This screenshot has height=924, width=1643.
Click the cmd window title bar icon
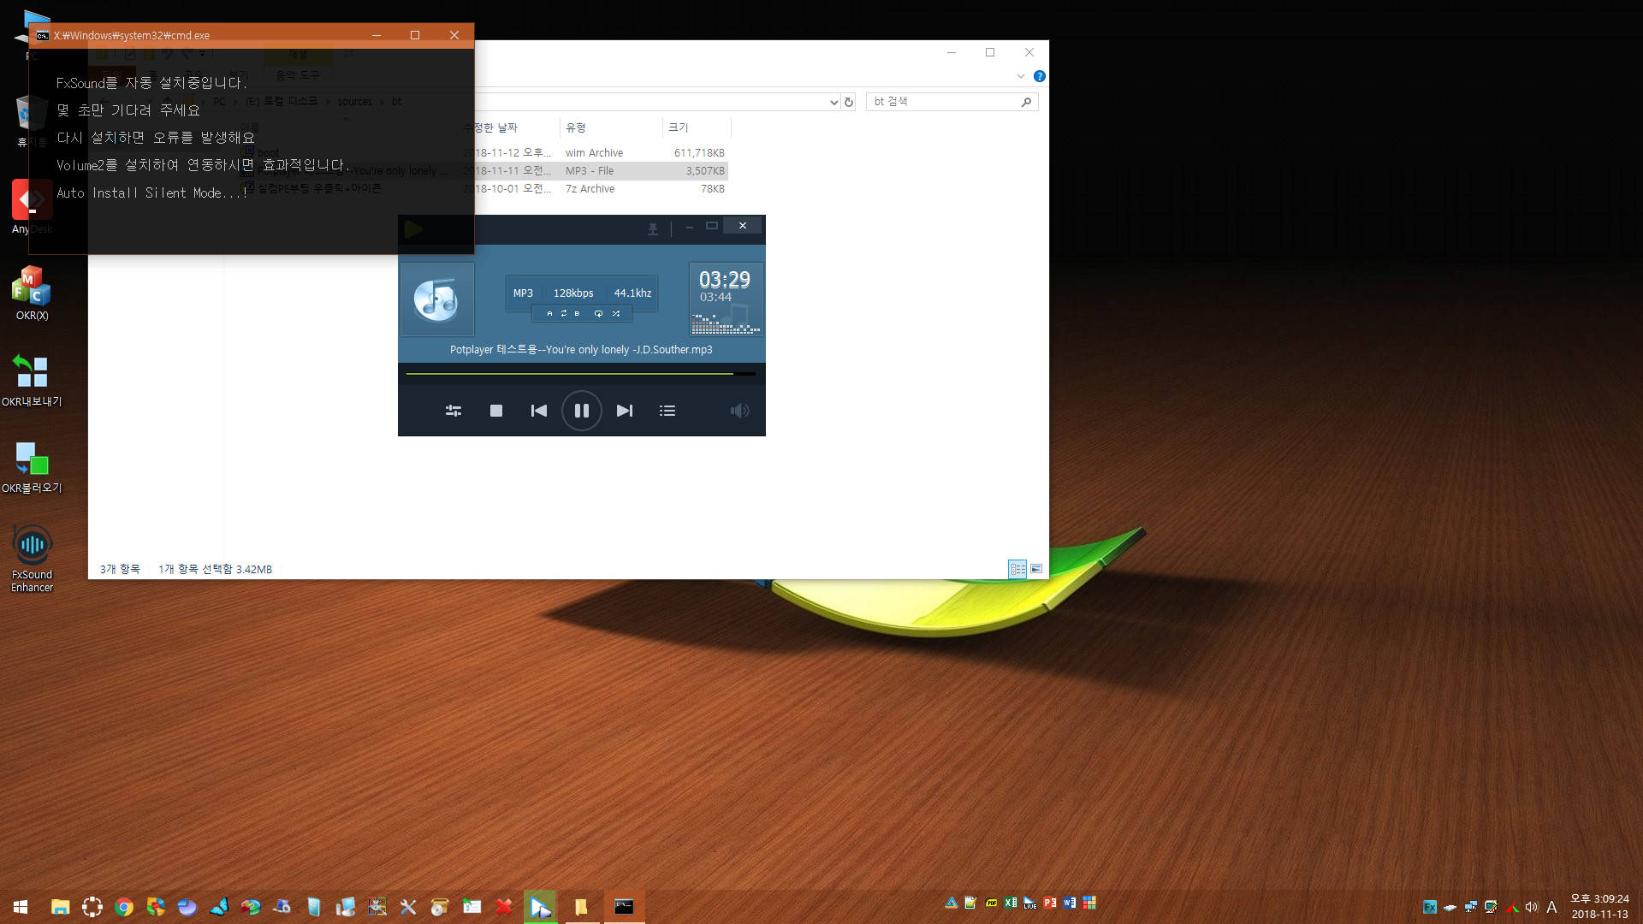tap(42, 35)
